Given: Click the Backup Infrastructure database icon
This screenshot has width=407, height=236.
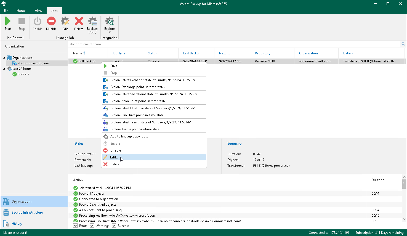Looking at the screenshot, I should (6, 213).
